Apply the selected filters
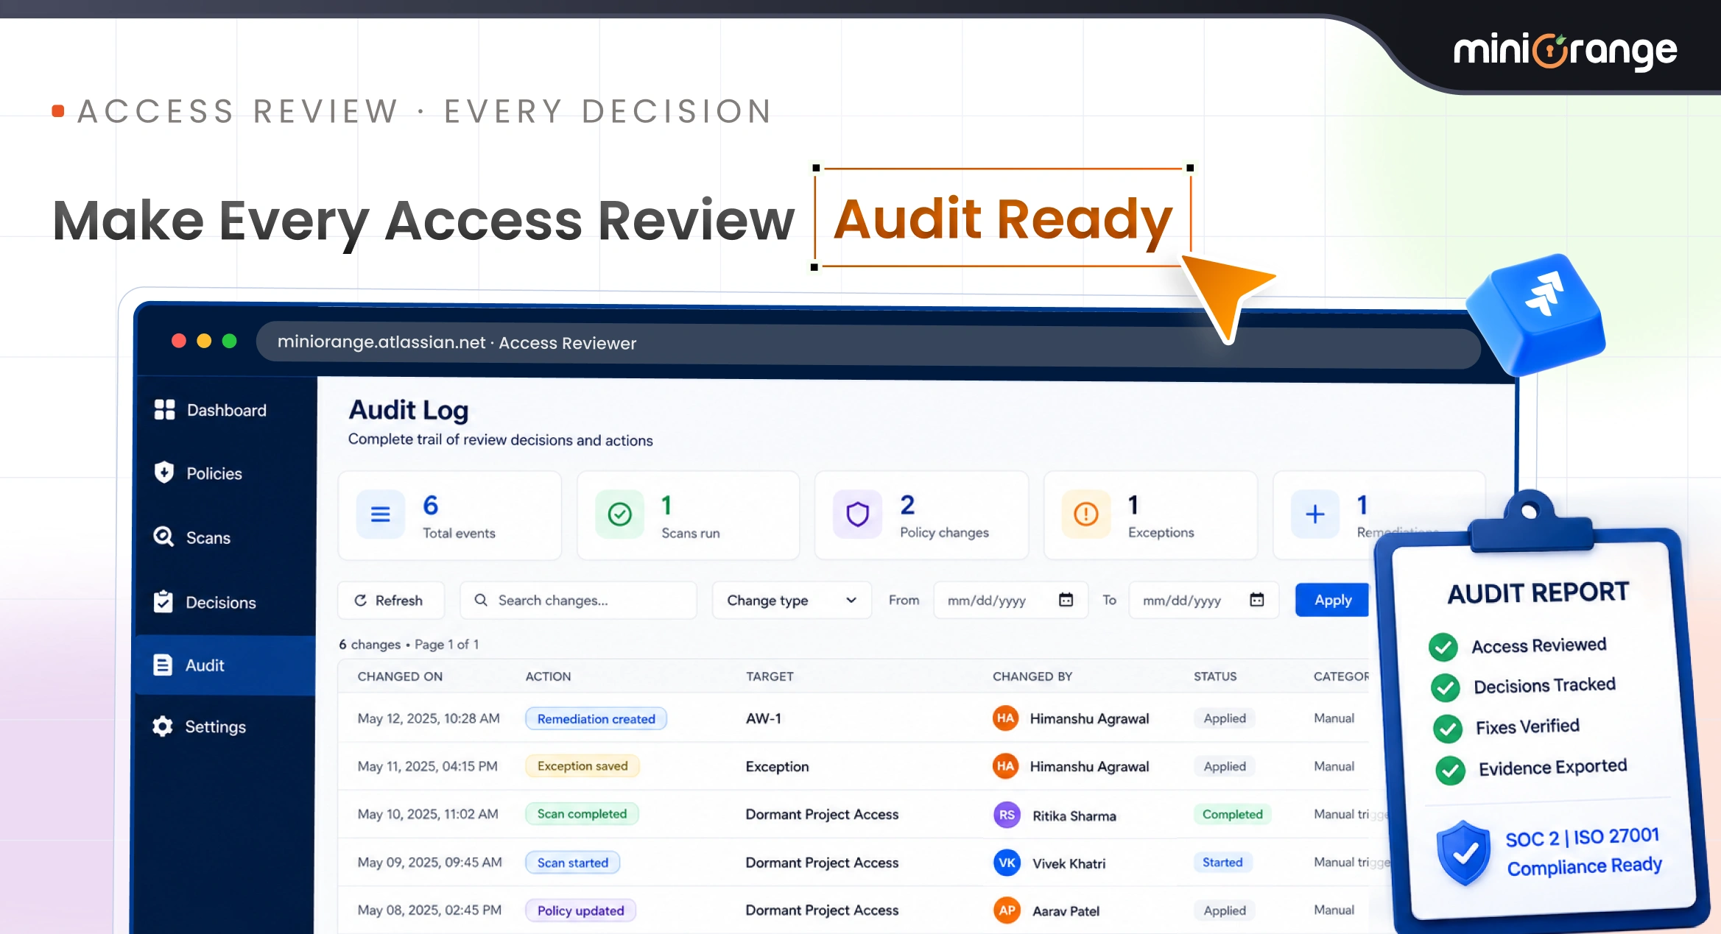Image resolution: width=1721 pixels, height=934 pixels. (x=1333, y=600)
